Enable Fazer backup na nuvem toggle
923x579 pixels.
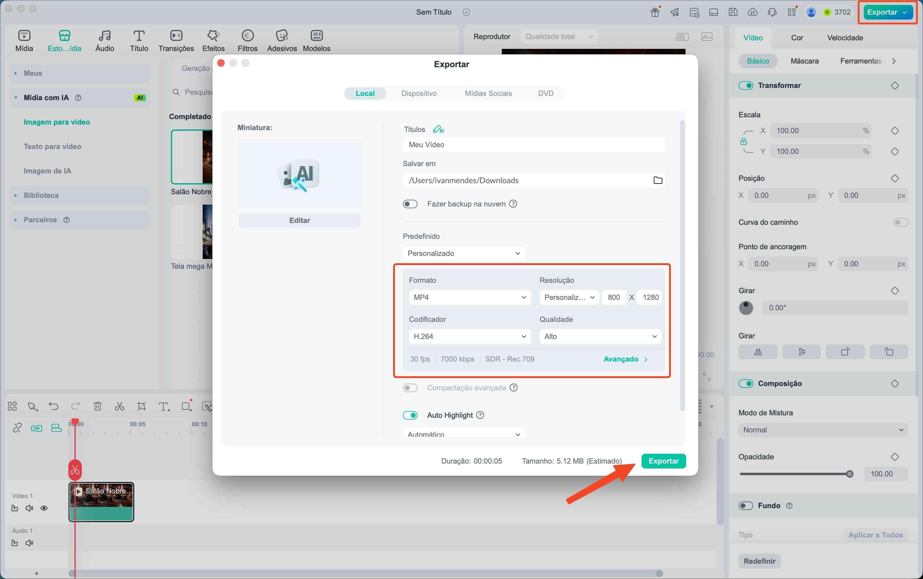pyautogui.click(x=410, y=204)
